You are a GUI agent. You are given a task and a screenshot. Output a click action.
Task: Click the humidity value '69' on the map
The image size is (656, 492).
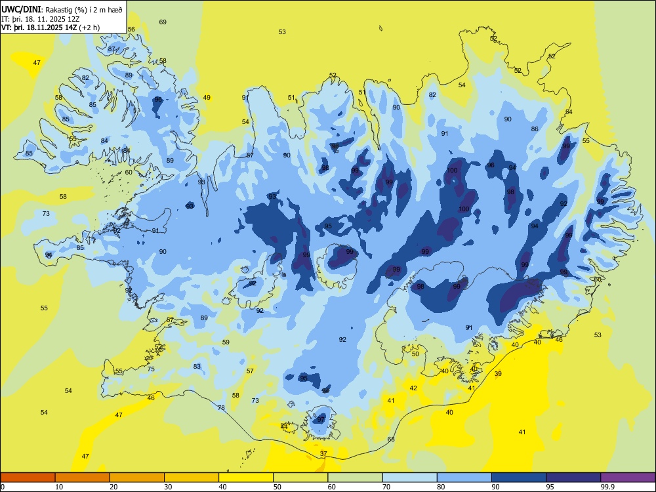(x=163, y=22)
